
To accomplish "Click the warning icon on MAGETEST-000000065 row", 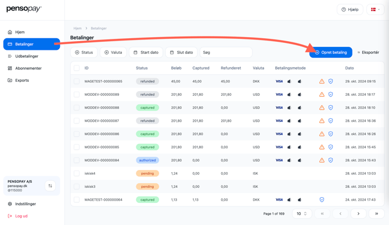I will pos(322,81).
